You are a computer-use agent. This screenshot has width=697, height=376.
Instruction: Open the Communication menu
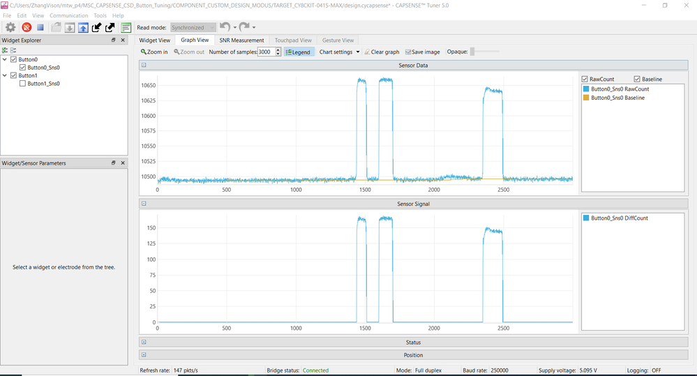[68, 15]
